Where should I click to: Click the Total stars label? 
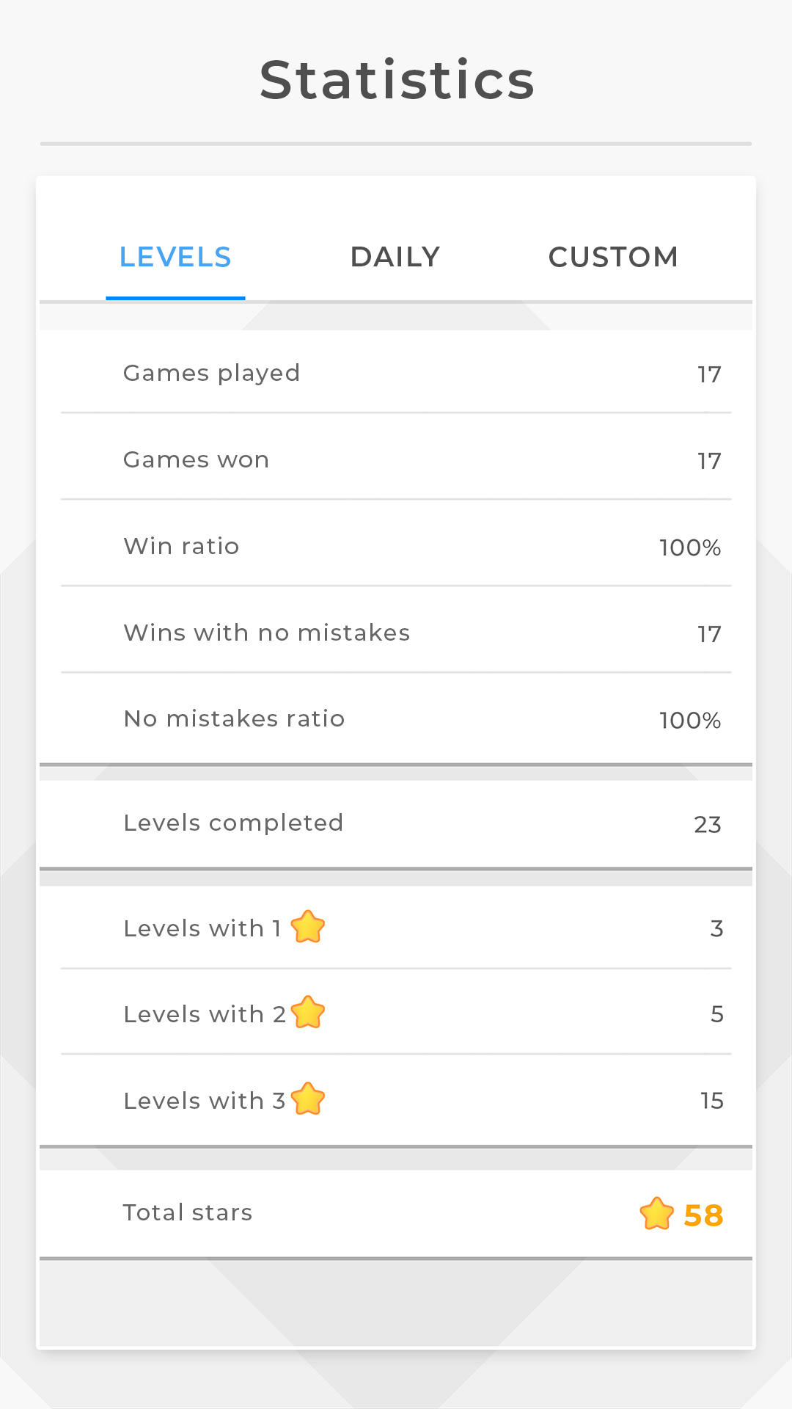pos(188,1212)
